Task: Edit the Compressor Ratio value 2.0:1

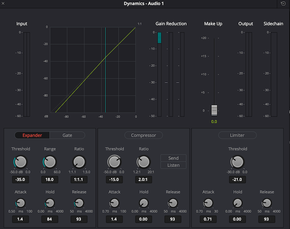Action: click(x=144, y=179)
